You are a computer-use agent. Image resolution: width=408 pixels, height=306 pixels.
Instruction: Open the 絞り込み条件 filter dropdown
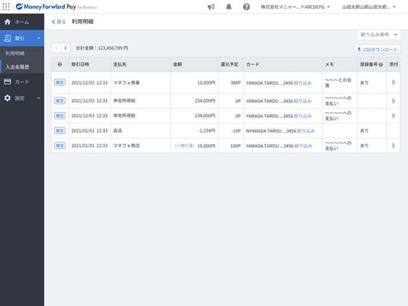click(379, 34)
